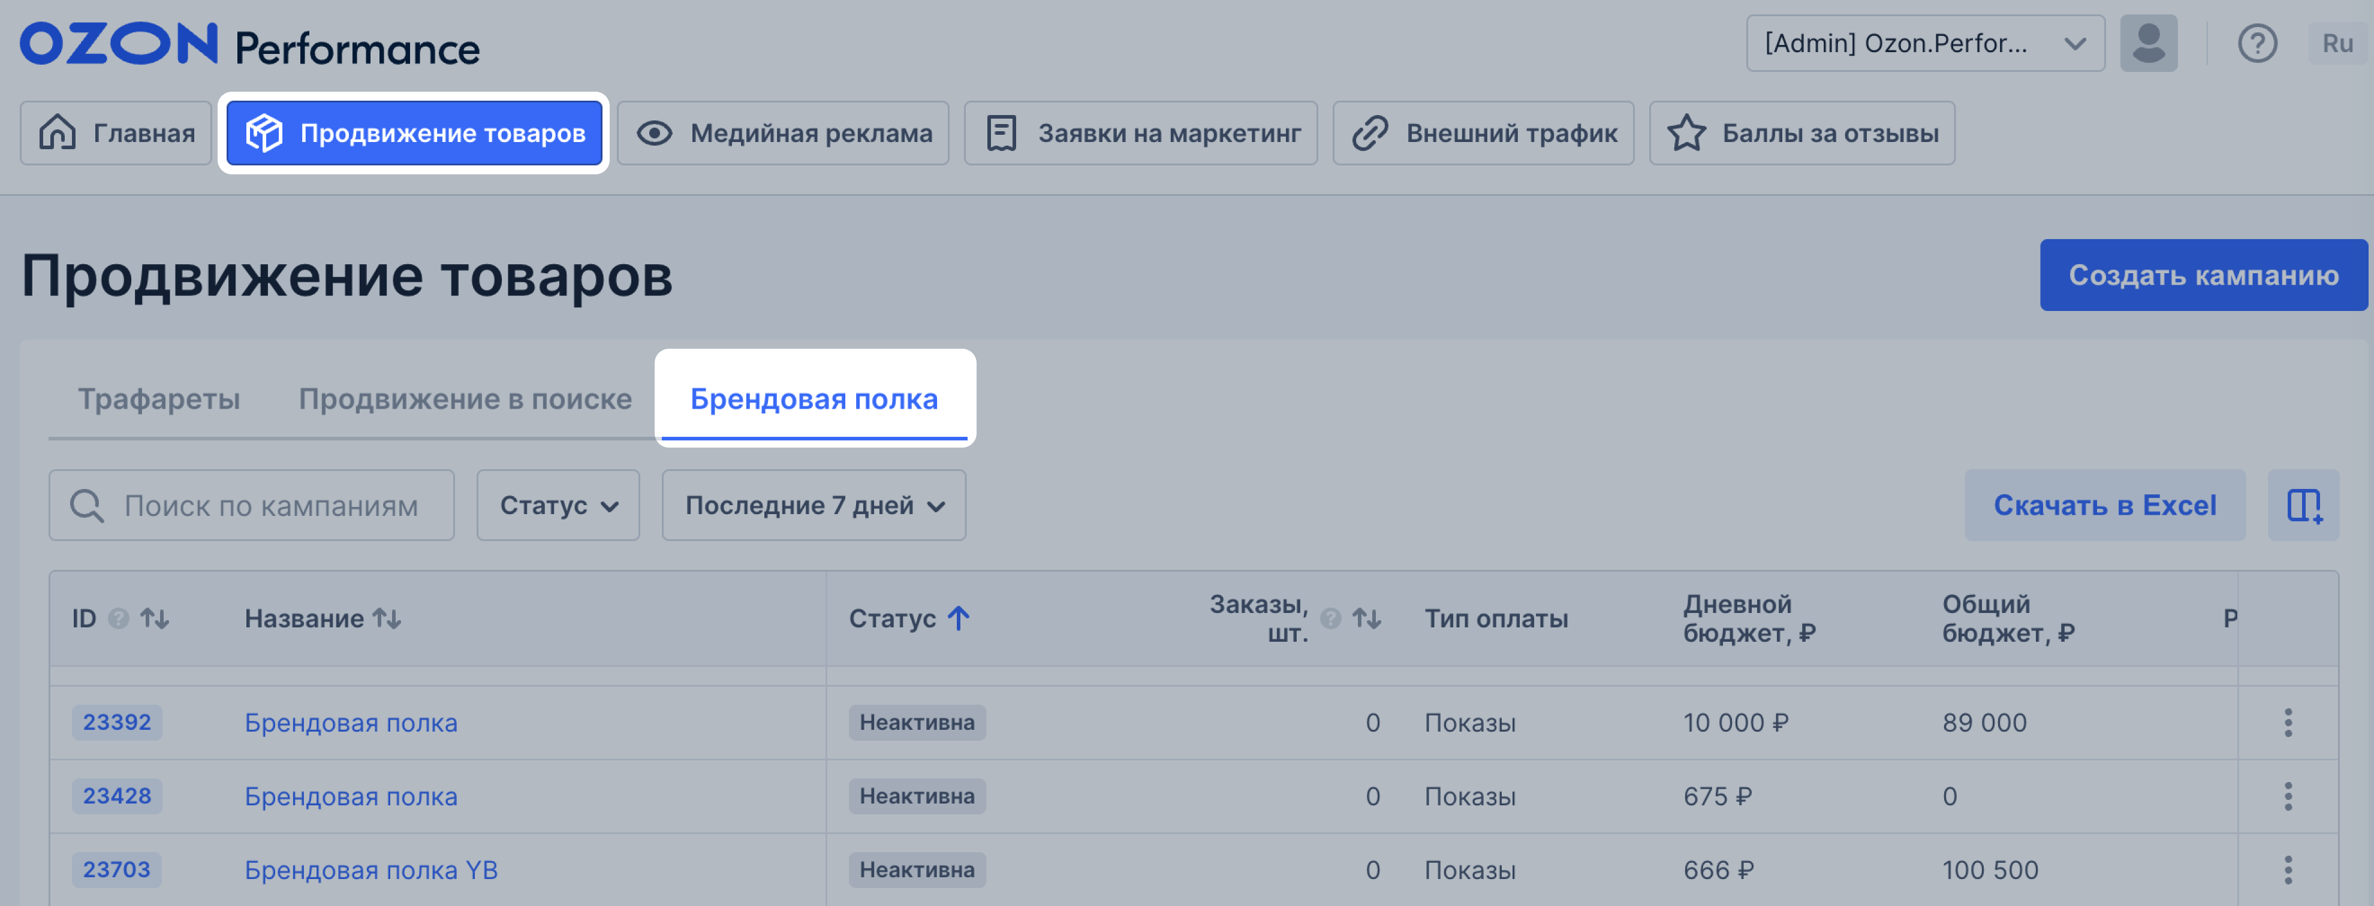Sort table by Название arrows

pos(387,619)
